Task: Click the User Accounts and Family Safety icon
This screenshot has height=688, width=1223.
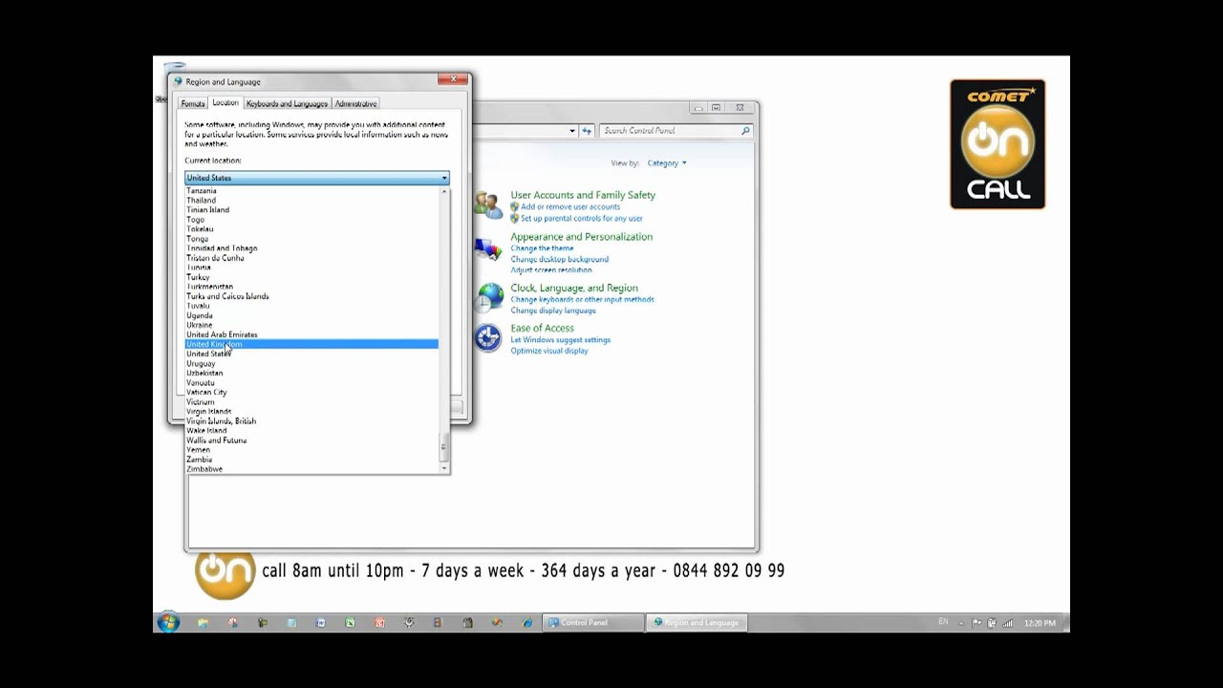Action: [x=488, y=204]
